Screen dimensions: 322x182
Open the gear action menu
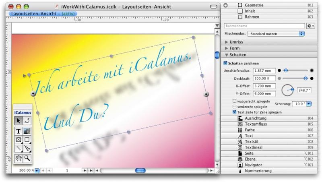(x=310, y=26)
